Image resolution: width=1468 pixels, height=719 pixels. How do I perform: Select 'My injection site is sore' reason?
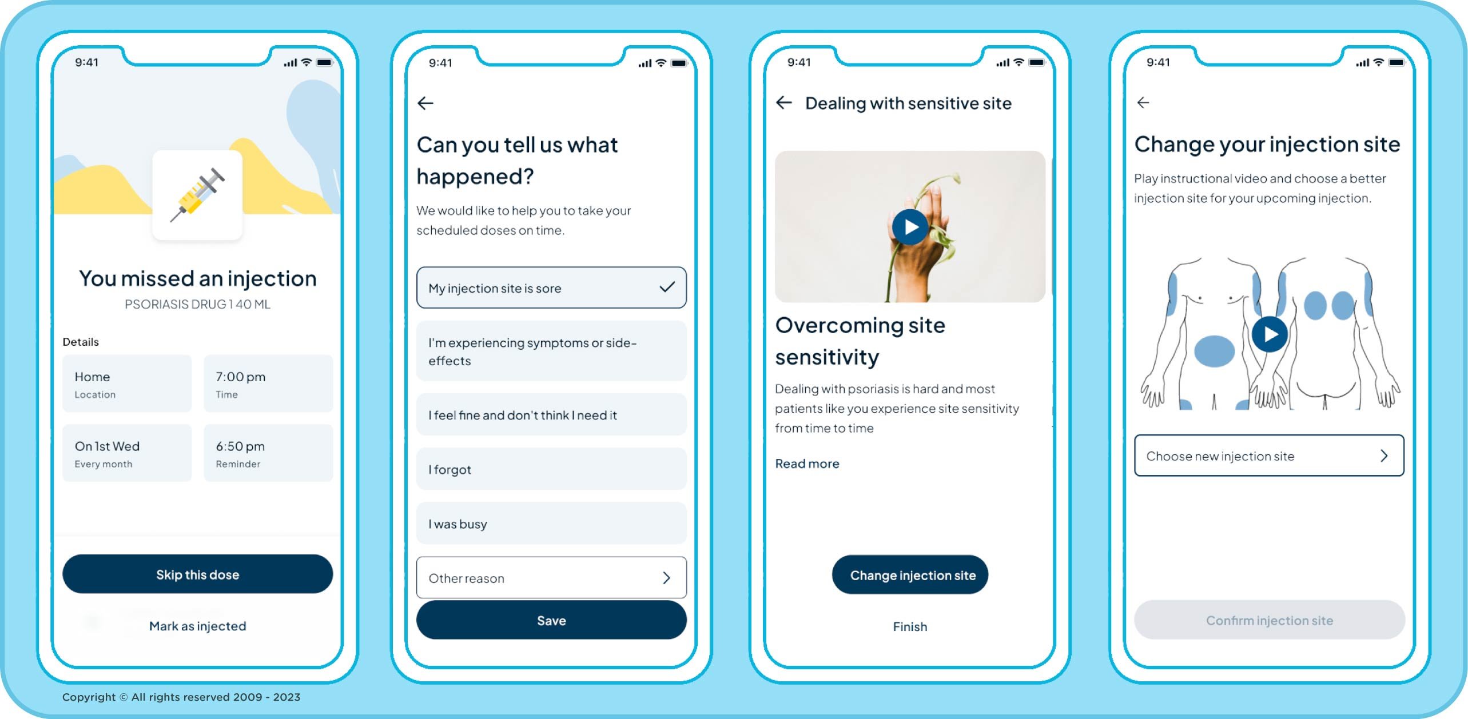[x=551, y=287]
